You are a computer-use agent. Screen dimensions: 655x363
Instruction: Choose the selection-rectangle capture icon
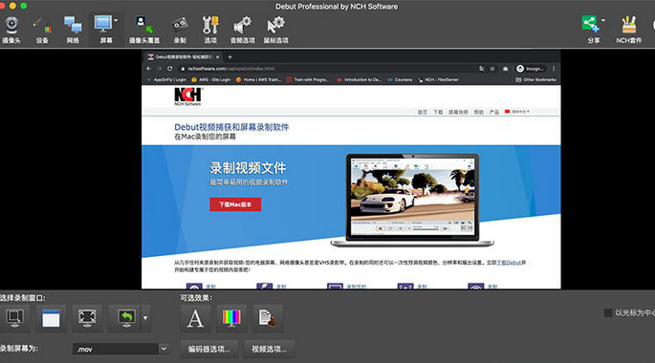pyautogui.click(x=14, y=318)
